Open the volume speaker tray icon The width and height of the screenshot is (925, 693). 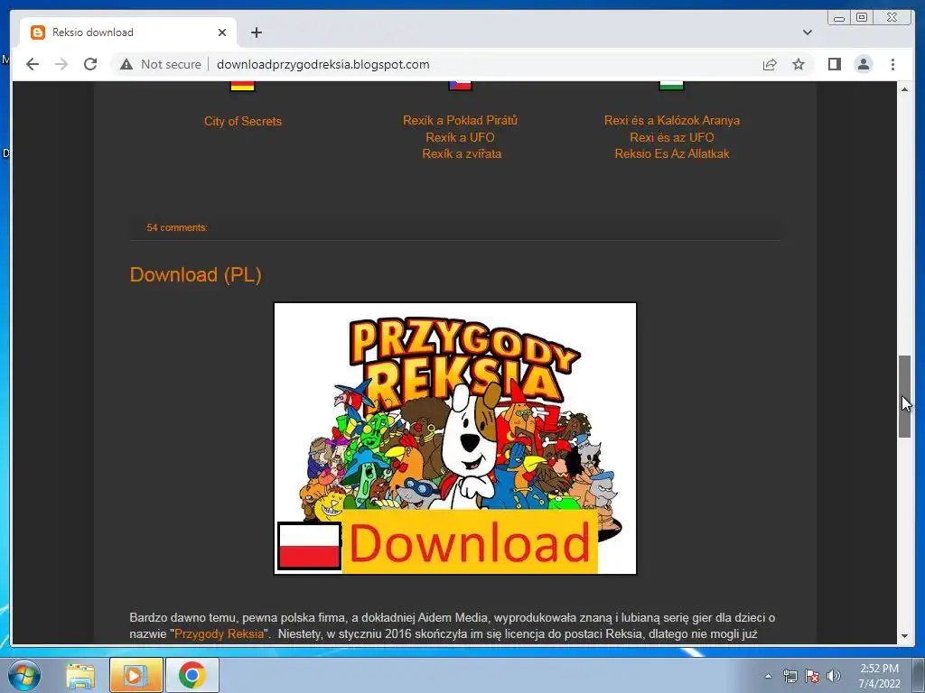(x=834, y=676)
